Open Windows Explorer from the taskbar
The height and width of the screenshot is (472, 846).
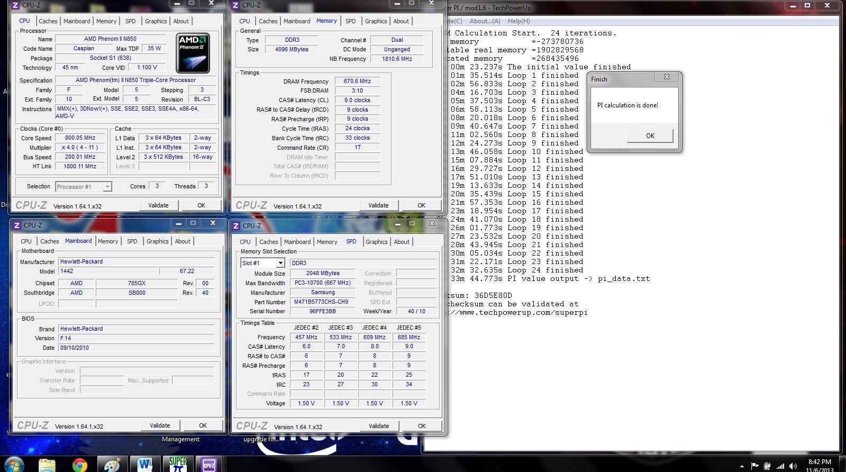(x=47, y=465)
